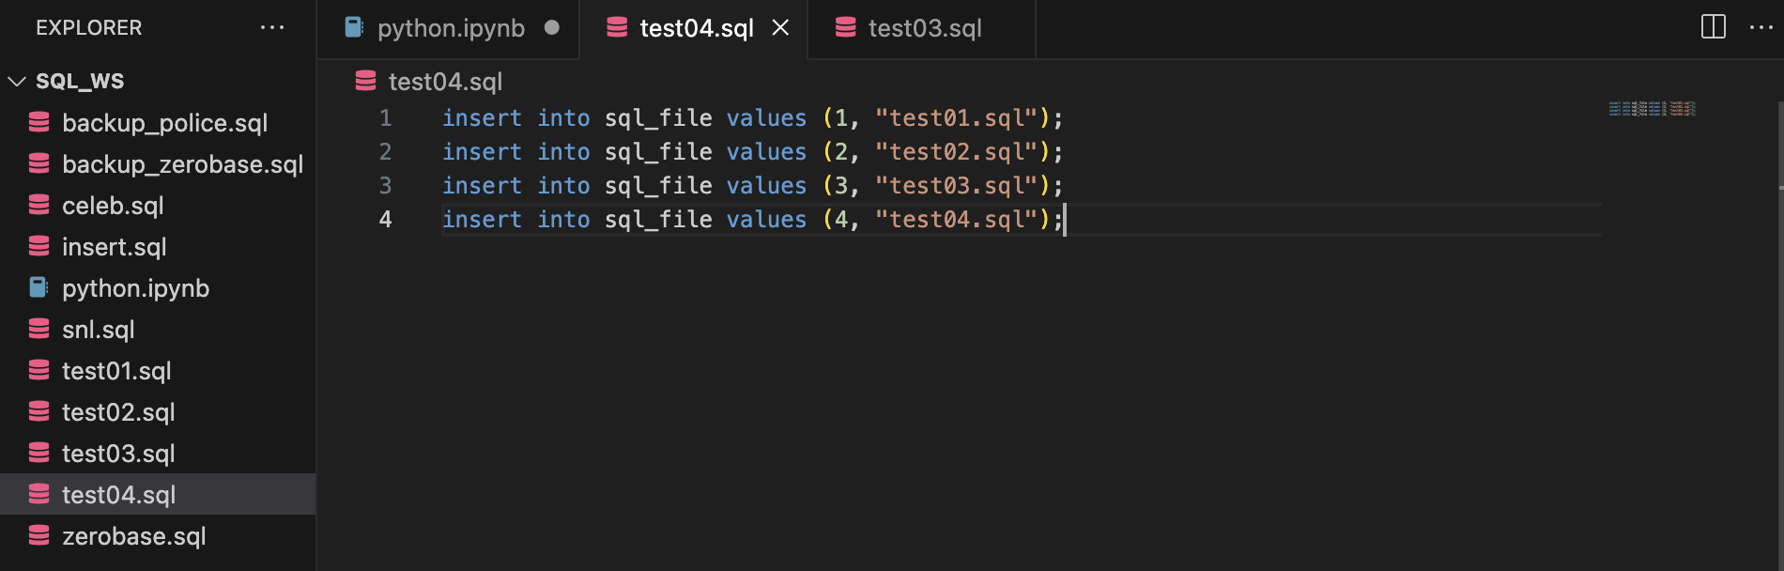This screenshot has width=1784, height=571.
Task: Select backup_zerobase.sql in the explorer
Action: (182, 164)
